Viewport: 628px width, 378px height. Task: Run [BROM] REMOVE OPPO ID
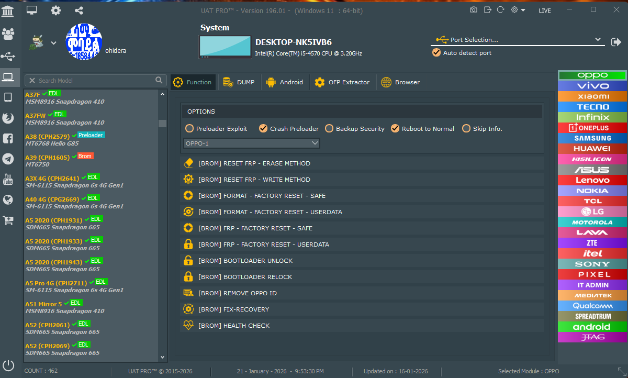(x=362, y=293)
